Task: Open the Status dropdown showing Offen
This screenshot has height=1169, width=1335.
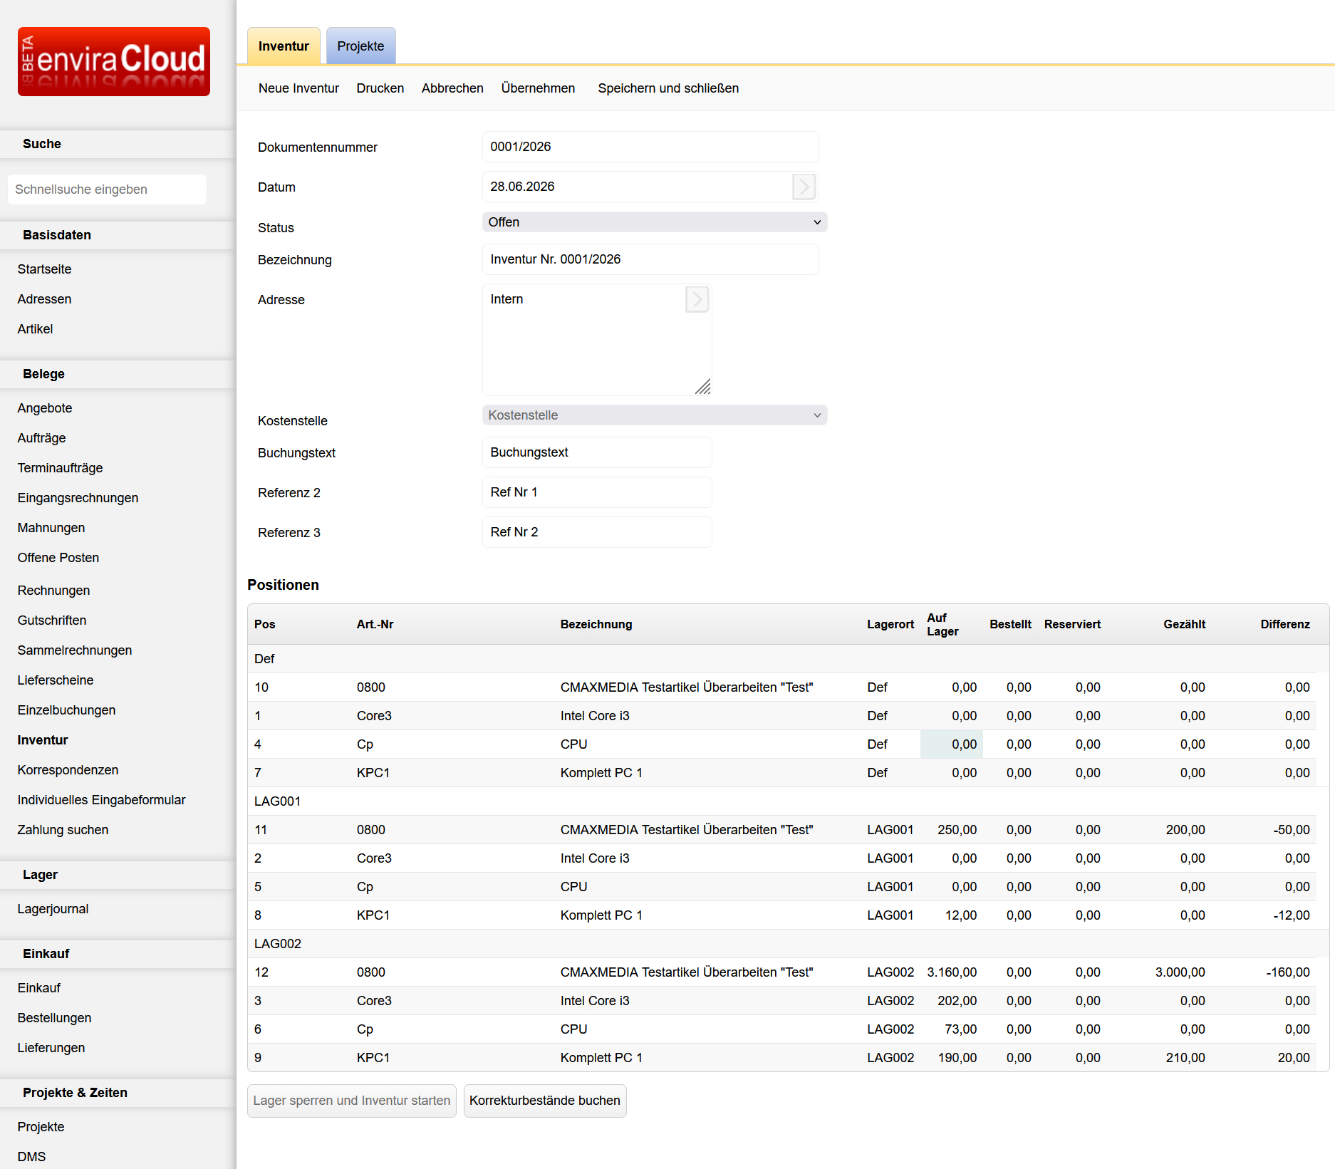Action: (654, 222)
